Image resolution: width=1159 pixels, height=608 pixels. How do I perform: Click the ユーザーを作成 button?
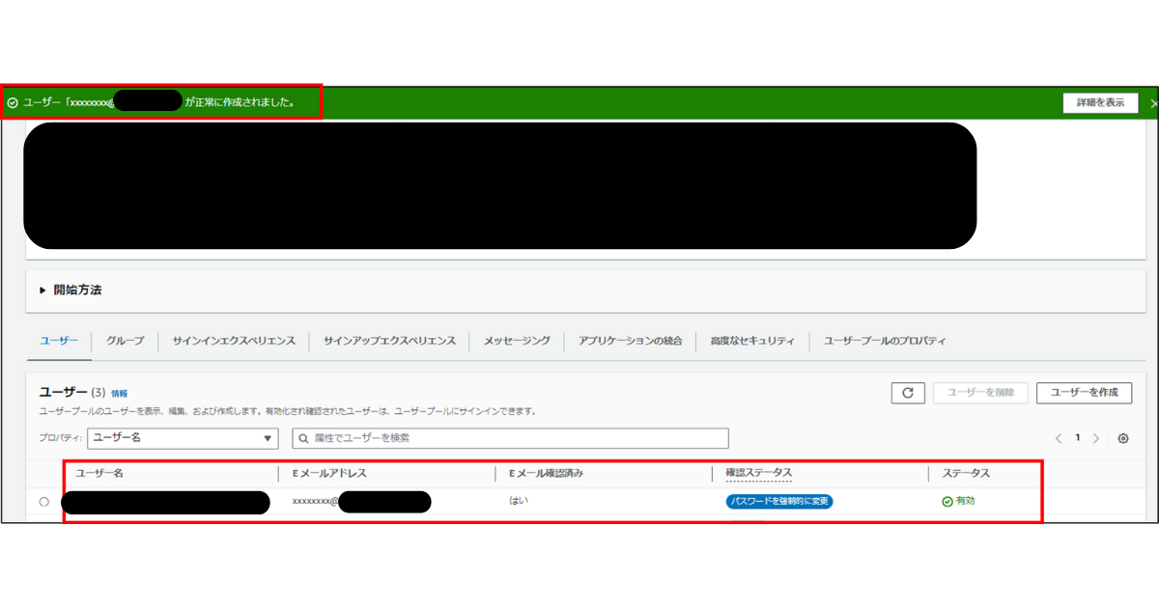click(x=1084, y=392)
